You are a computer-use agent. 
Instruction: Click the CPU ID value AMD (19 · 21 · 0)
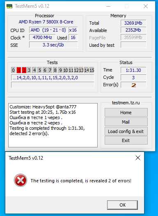point(48,30)
